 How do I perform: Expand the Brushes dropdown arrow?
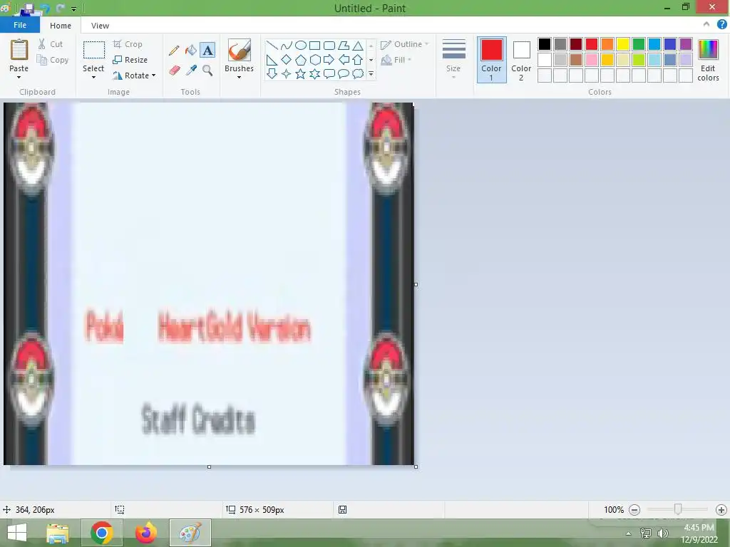click(240, 77)
